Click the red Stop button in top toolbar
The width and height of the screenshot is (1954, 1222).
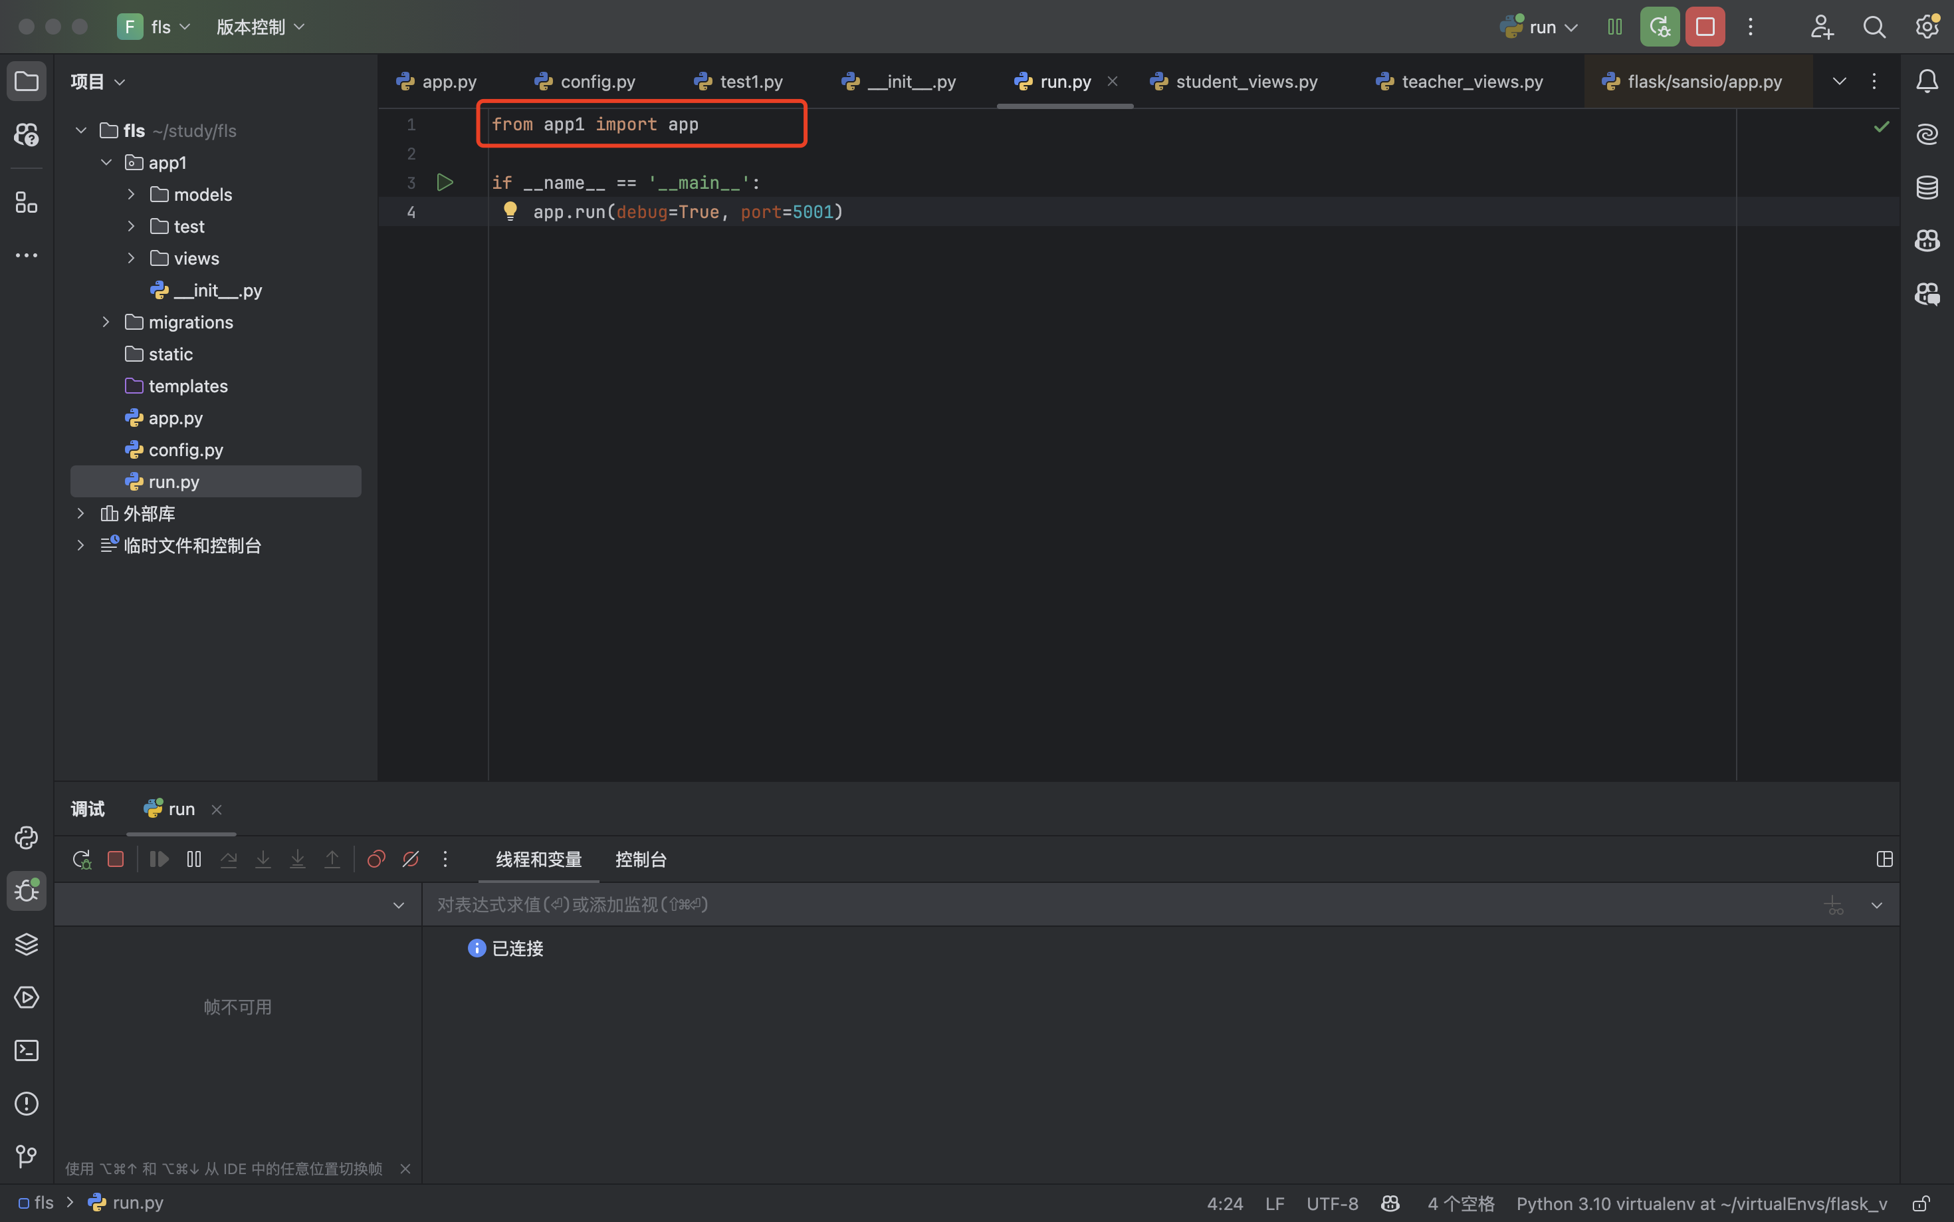point(1704,27)
